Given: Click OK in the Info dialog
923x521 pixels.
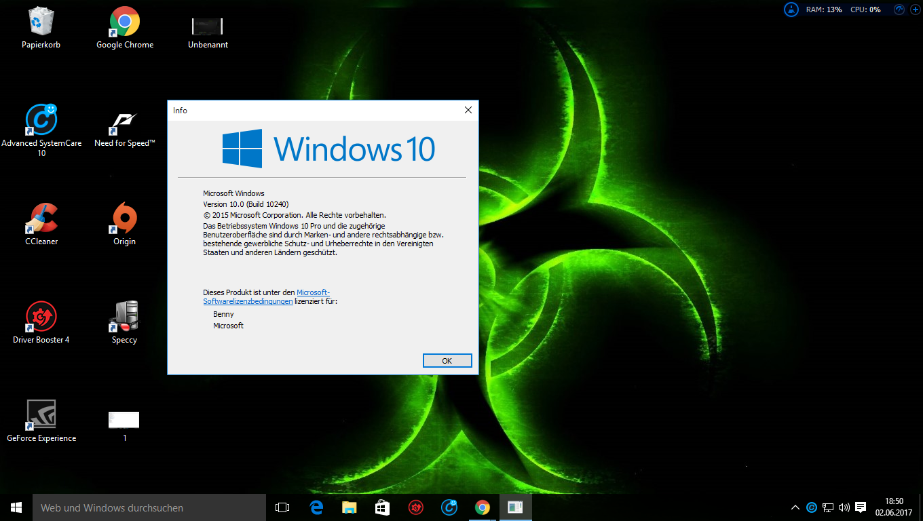Looking at the screenshot, I should (447, 361).
